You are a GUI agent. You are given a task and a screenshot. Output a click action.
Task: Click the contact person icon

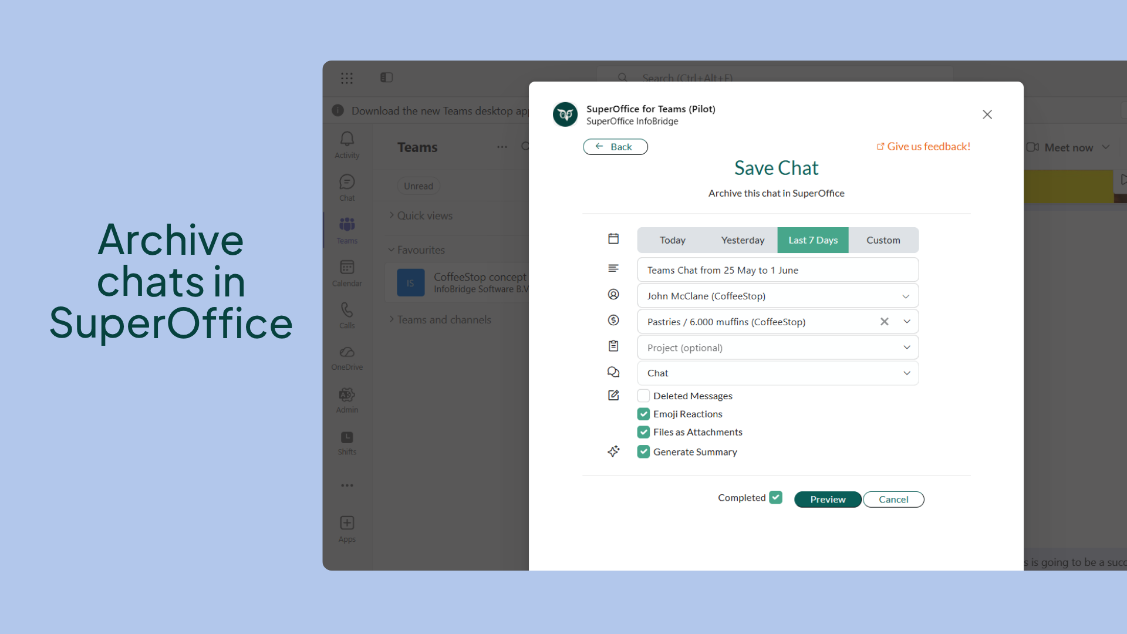(x=613, y=294)
